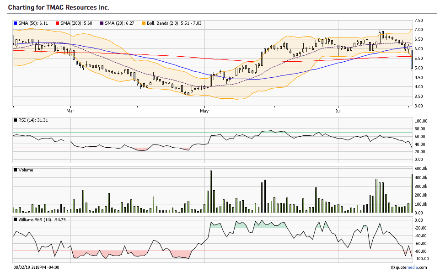Click the tallest volume bar in early May

tap(211, 191)
